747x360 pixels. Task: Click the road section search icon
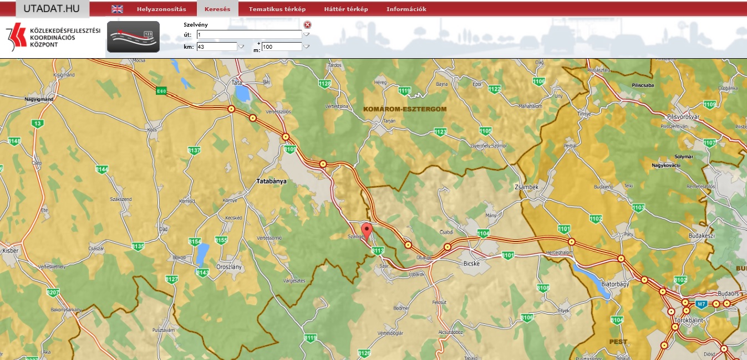point(133,37)
